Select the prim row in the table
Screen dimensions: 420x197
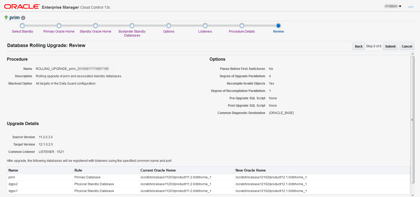[x=208, y=177]
